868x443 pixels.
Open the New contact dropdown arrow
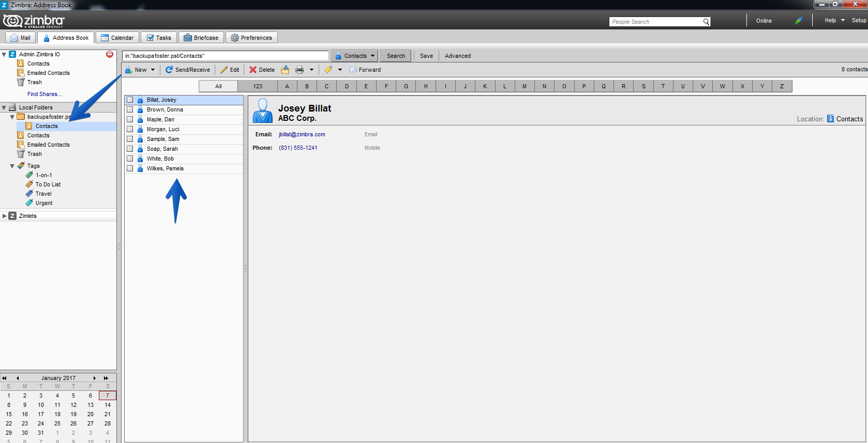pyautogui.click(x=153, y=70)
